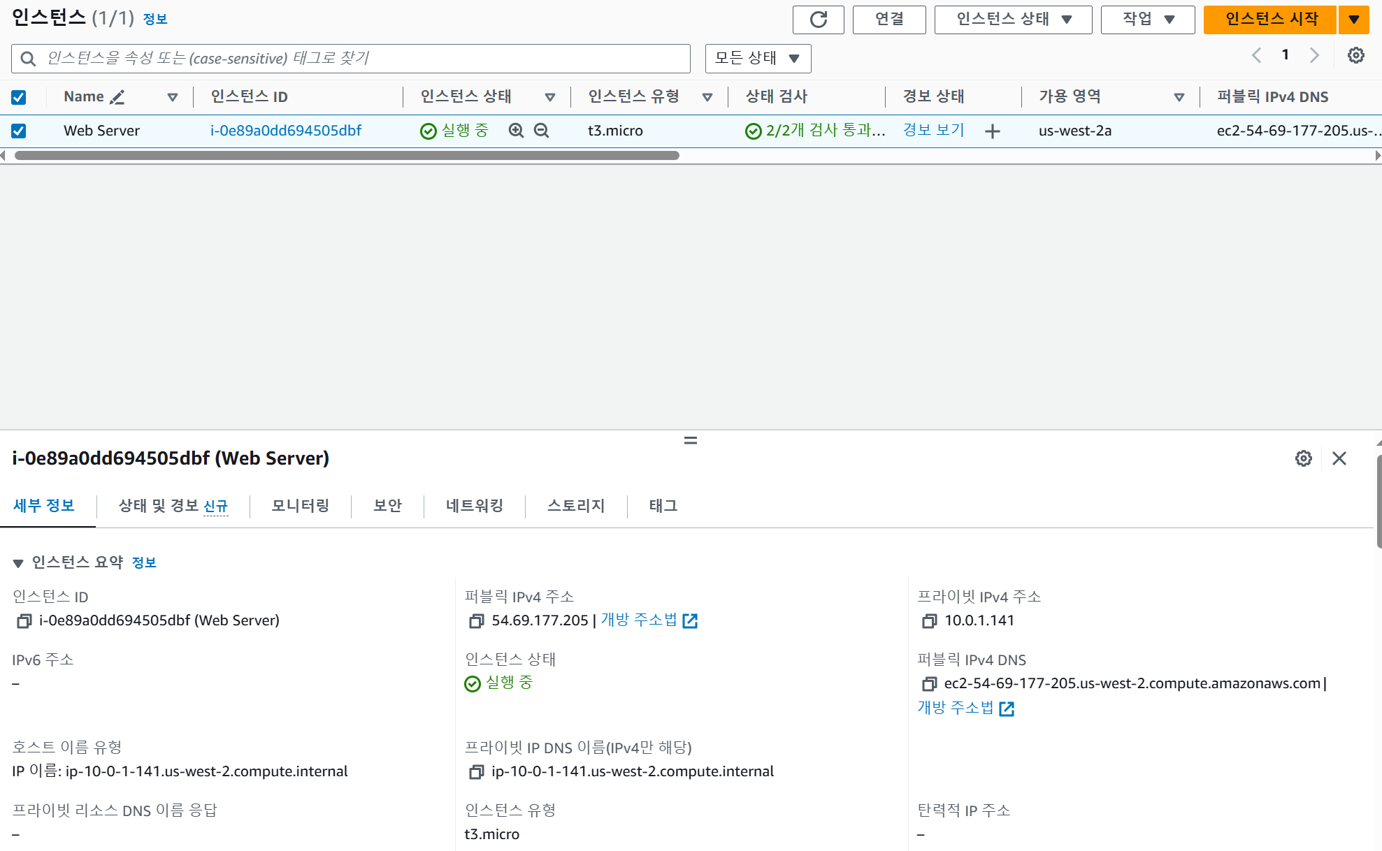The height and width of the screenshot is (851, 1382).
Task: Toggle the select-all header checkbox
Action: [19, 97]
